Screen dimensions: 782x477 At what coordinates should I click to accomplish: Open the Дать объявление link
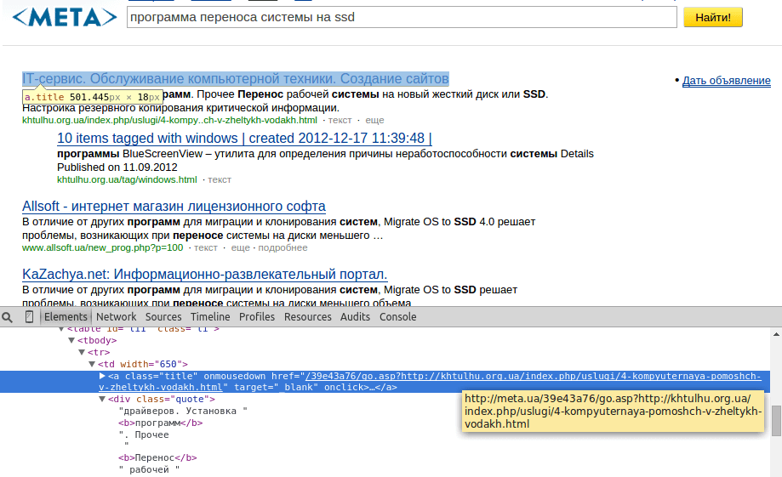point(726,81)
